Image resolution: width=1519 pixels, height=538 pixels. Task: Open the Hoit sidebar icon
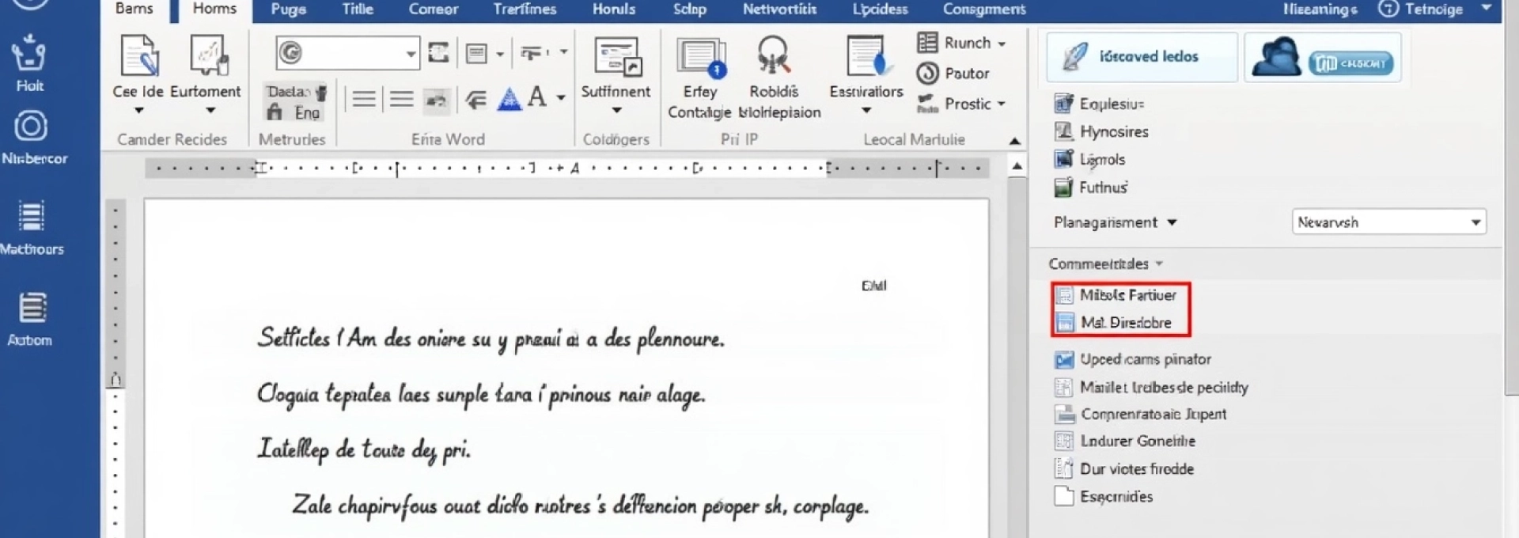click(x=29, y=53)
